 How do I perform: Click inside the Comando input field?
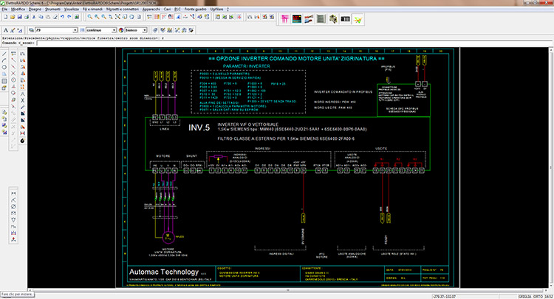click(x=294, y=43)
